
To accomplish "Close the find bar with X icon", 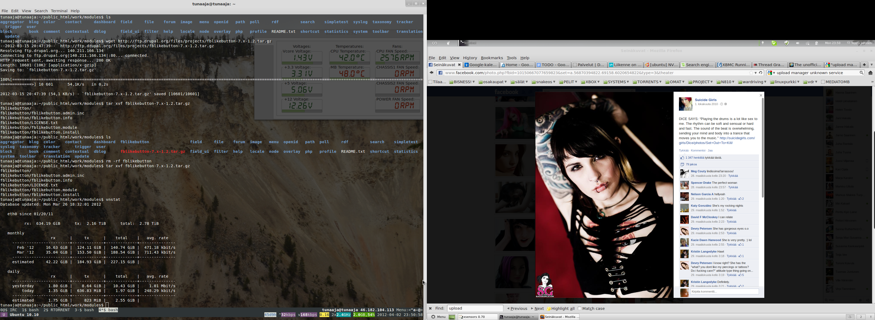I will (x=430, y=309).
